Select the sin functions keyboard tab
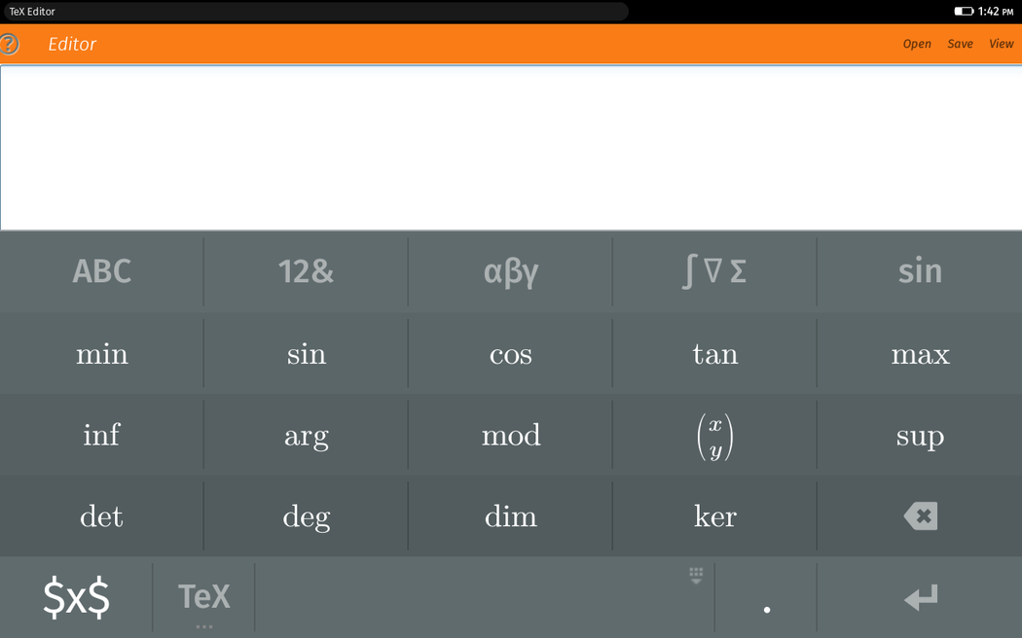The image size is (1022, 638). point(919,271)
